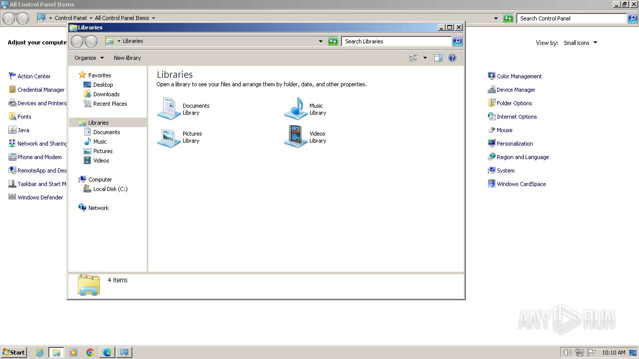The width and height of the screenshot is (639, 359).
Task: Open Microsoft Edge from taskbar
Action: click(x=107, y=353)
